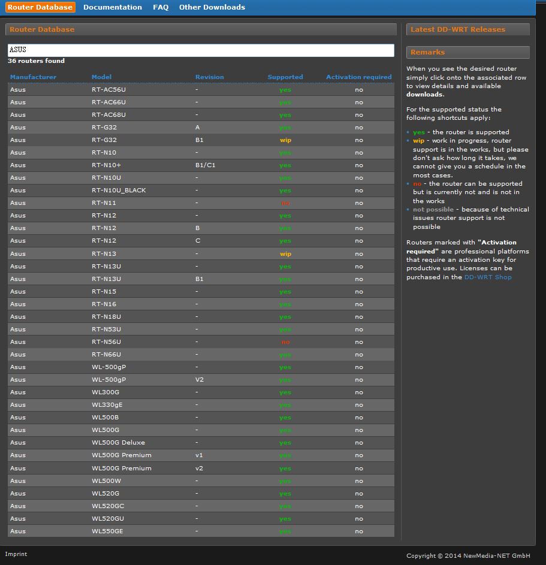
Task: Switch to the Other Downloads tab
Action: coord(212,7)
